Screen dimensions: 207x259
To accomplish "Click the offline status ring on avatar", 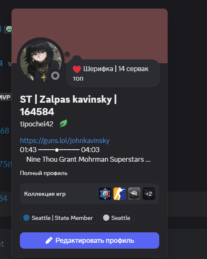I will pos(55,76).
